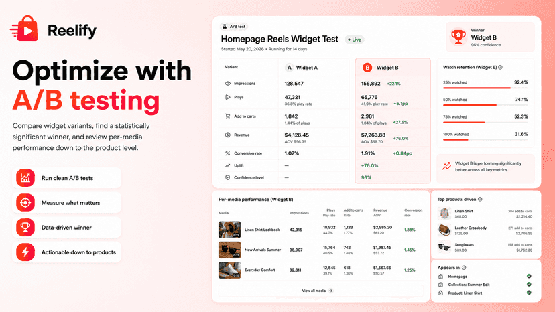Click the Measure what matters feature card
This screenshot has width=555, height=312.
tap(66, 203)
